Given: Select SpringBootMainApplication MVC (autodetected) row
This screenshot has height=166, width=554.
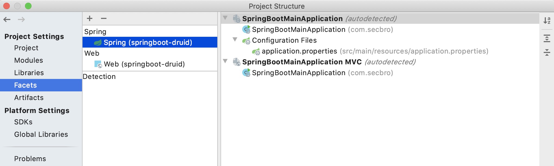Looking at the screenshot, I should point(380,62).
